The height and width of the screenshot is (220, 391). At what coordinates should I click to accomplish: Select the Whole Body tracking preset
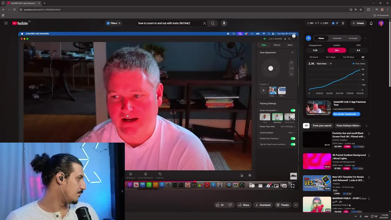(290, 117)
